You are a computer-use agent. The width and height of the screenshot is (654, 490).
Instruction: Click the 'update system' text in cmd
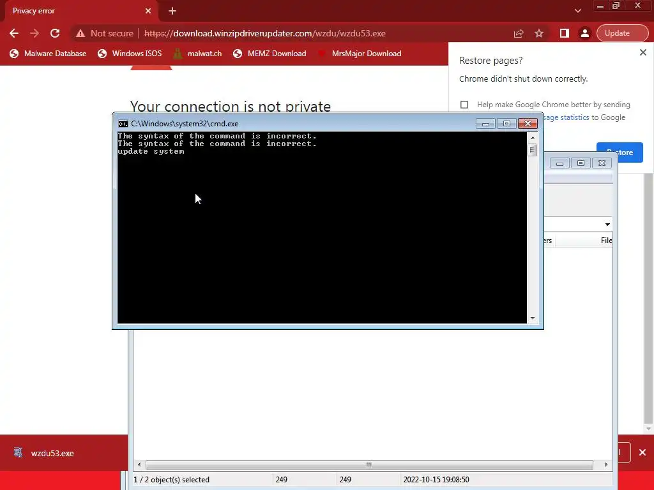151,151
